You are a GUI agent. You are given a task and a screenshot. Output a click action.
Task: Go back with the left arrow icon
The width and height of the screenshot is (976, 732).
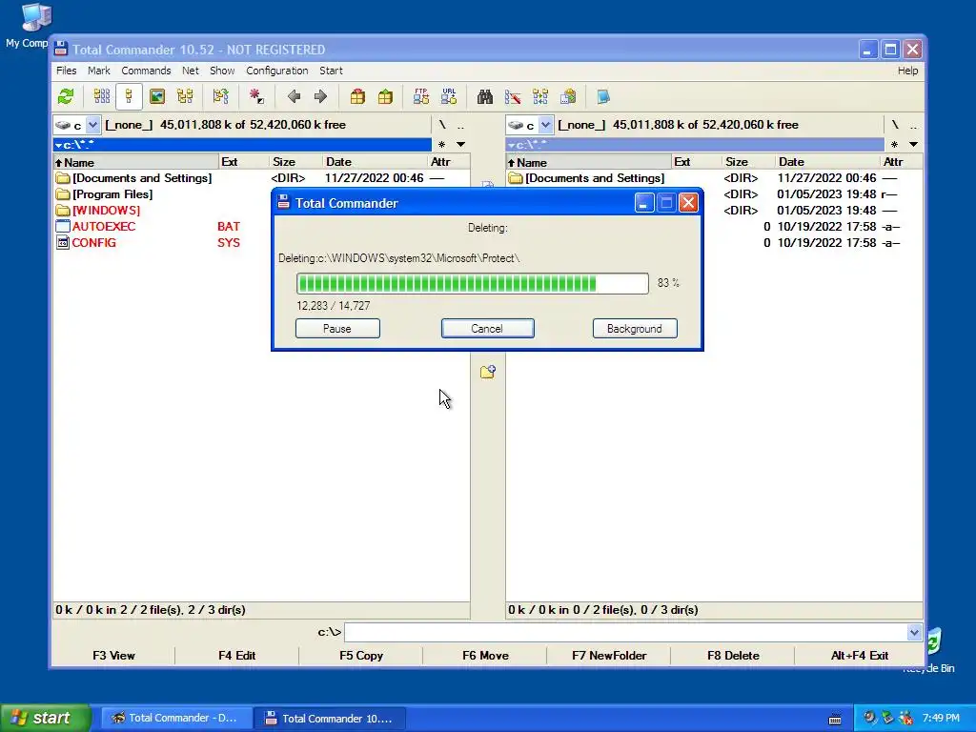pos(294,96)
